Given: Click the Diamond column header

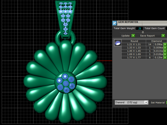Looking at the screenshot, I should (157, 41).
